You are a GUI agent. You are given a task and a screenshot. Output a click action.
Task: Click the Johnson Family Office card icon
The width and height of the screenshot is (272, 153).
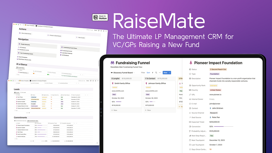146,83
